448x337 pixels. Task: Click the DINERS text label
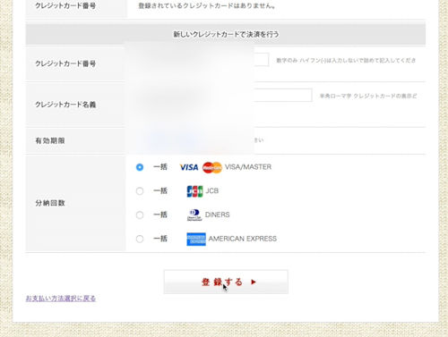(218, 215)
